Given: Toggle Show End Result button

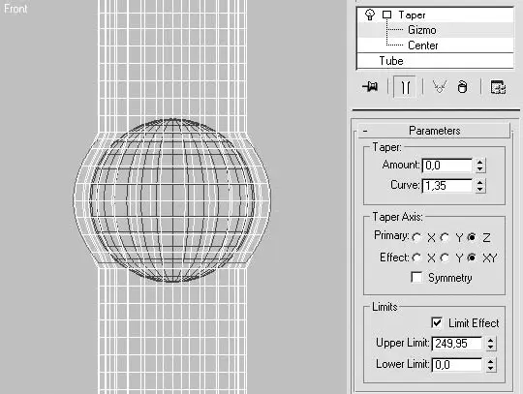Looking at the screenshot, I should (405, 87).
